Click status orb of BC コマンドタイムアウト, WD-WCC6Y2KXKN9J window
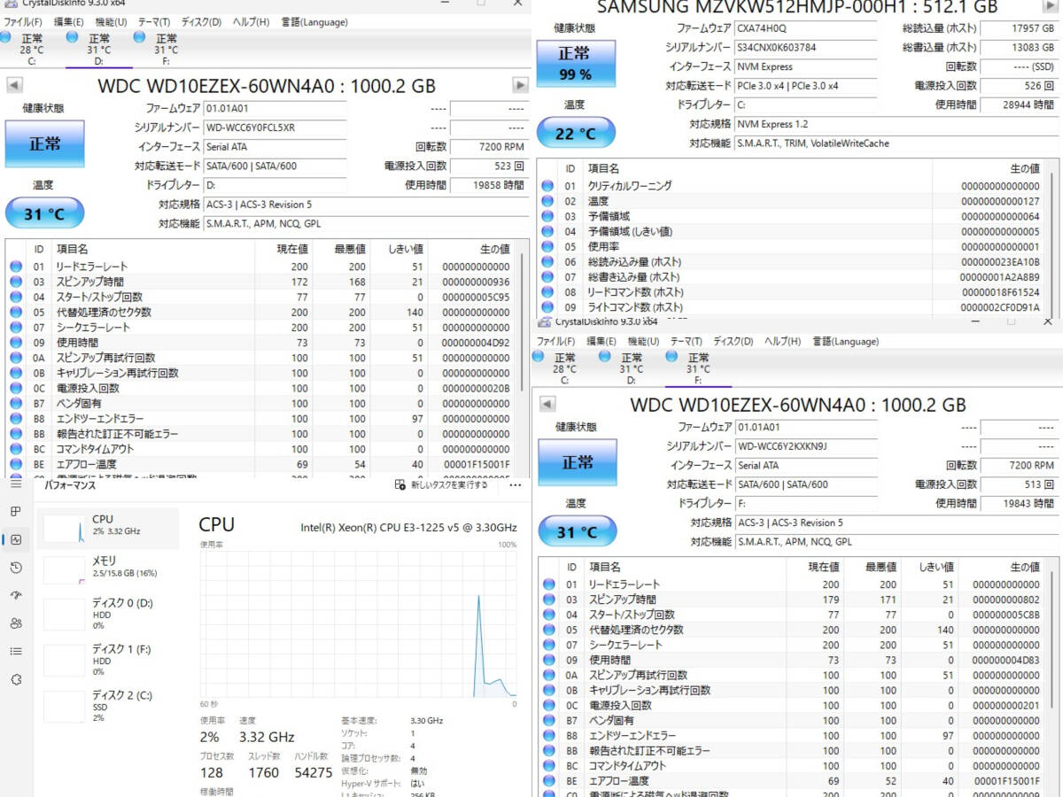 tap(548, 766)
